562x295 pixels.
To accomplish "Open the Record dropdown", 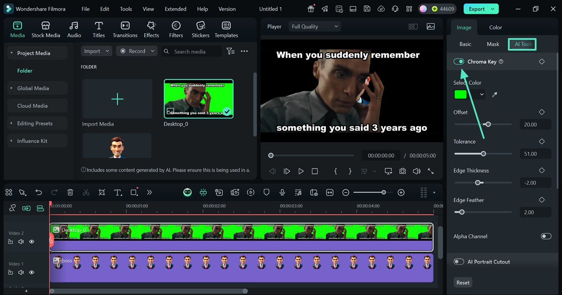I will point(137,51).
